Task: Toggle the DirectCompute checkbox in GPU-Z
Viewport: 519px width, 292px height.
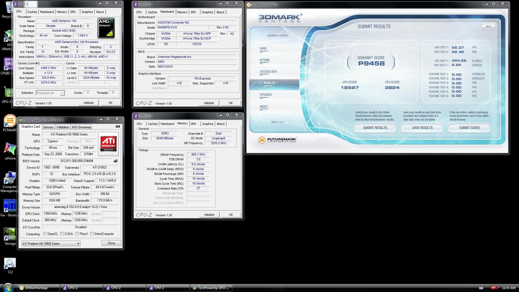Action: [x=92, y=234]
